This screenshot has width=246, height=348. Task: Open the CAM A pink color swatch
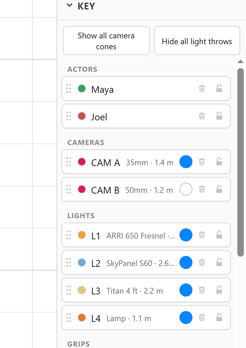[x=82, y=162]
